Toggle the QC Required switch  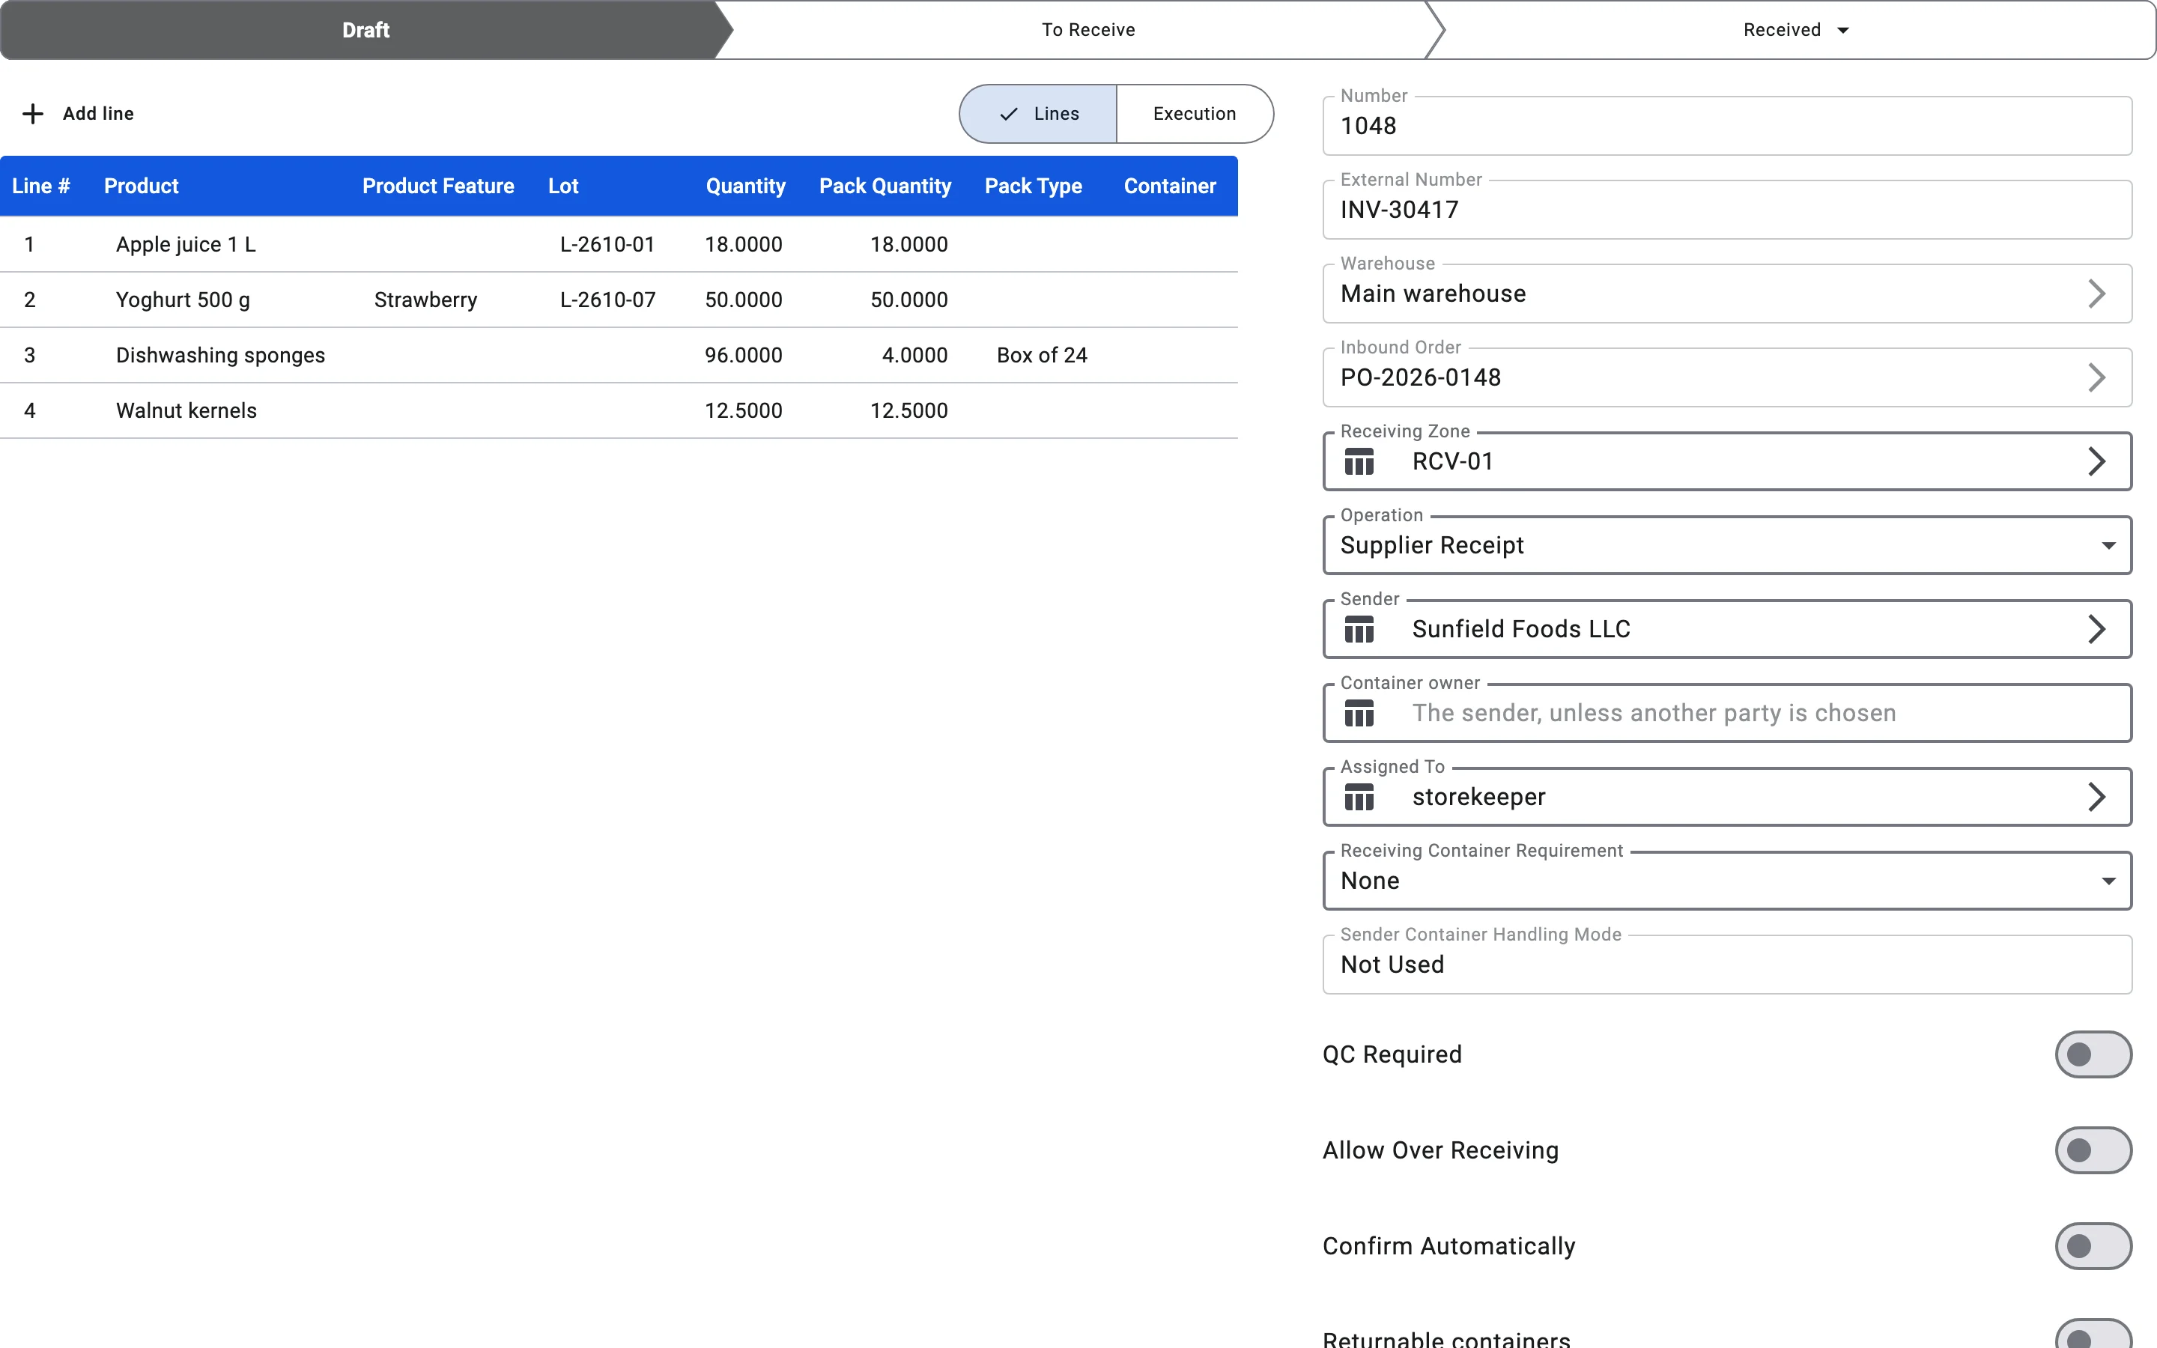tap(2093, 1054)
